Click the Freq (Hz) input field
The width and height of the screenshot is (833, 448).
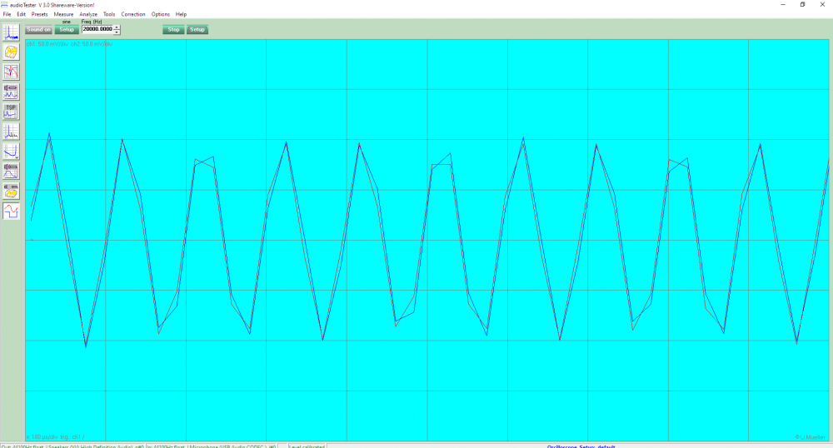coord(97,29)
